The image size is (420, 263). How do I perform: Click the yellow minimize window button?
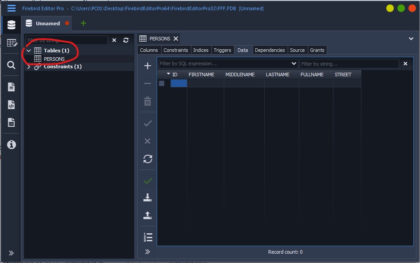[390, 8]
